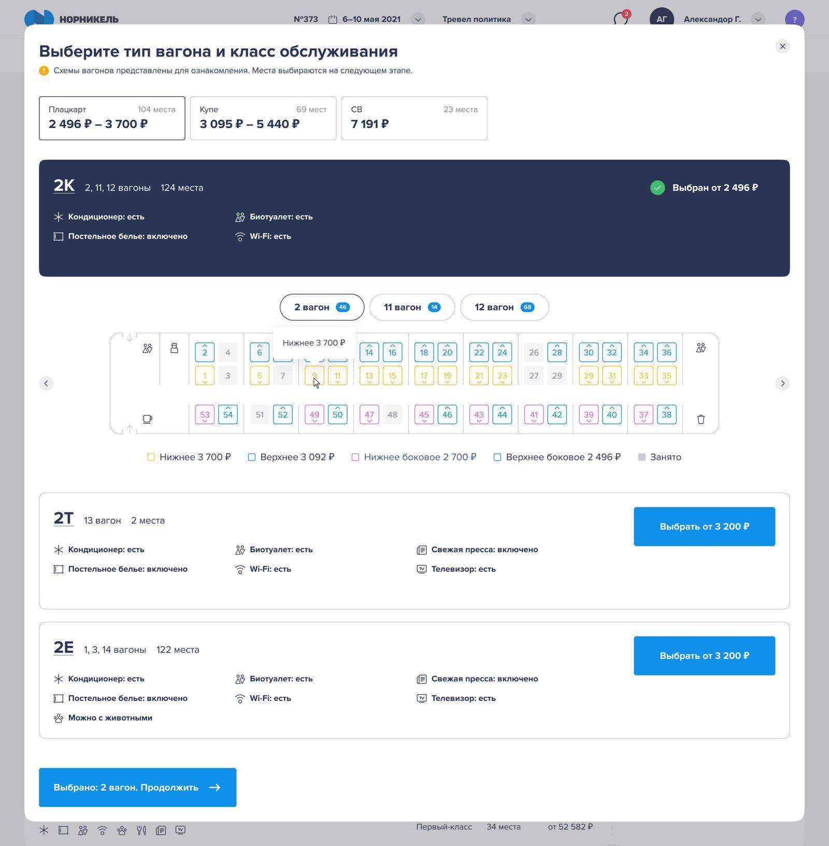The image size is (829, 846).
Task: Click the trash bin icon in wagon scheme
Action: (701, 419)
